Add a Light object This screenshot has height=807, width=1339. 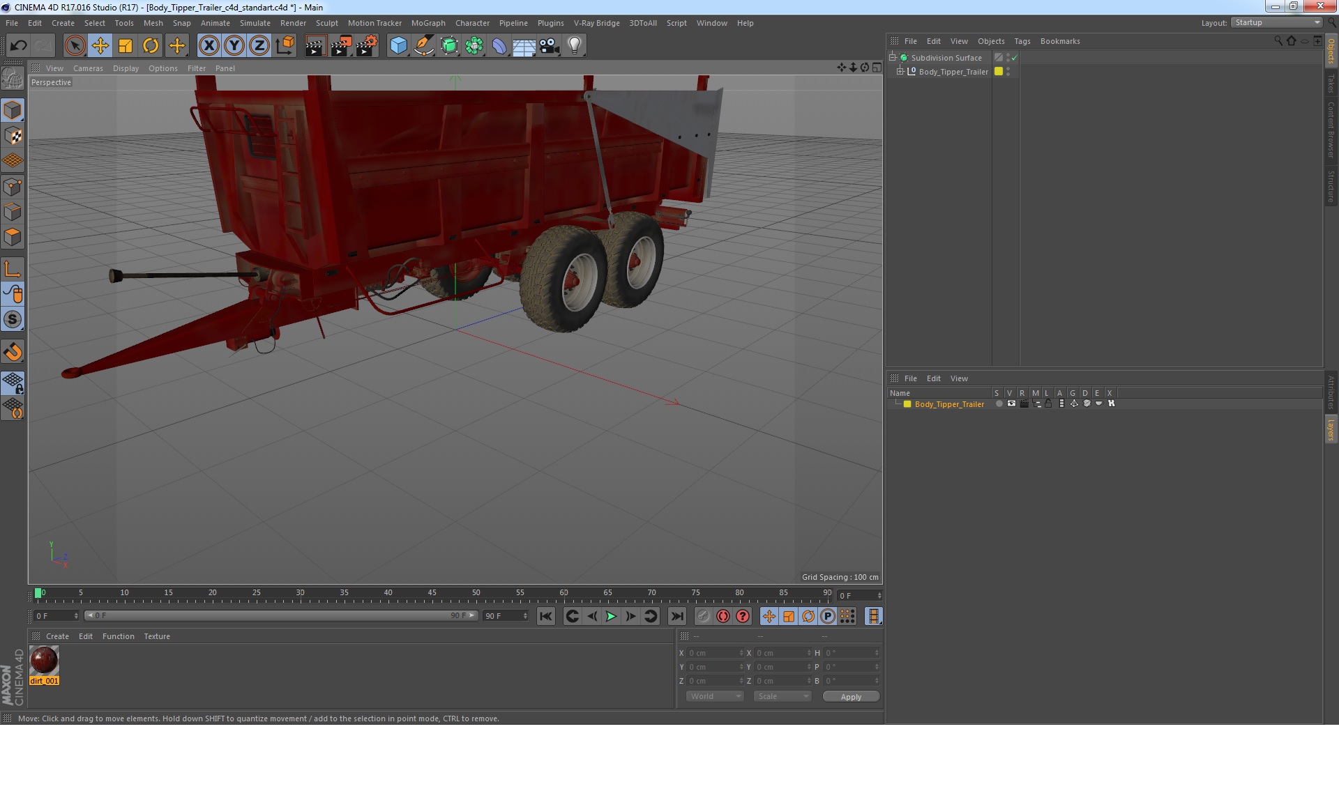[575, 46]
